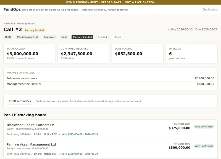Screen dimensions: 221x159
Task: Select the Sent status step
Action: tap(64, 37)
